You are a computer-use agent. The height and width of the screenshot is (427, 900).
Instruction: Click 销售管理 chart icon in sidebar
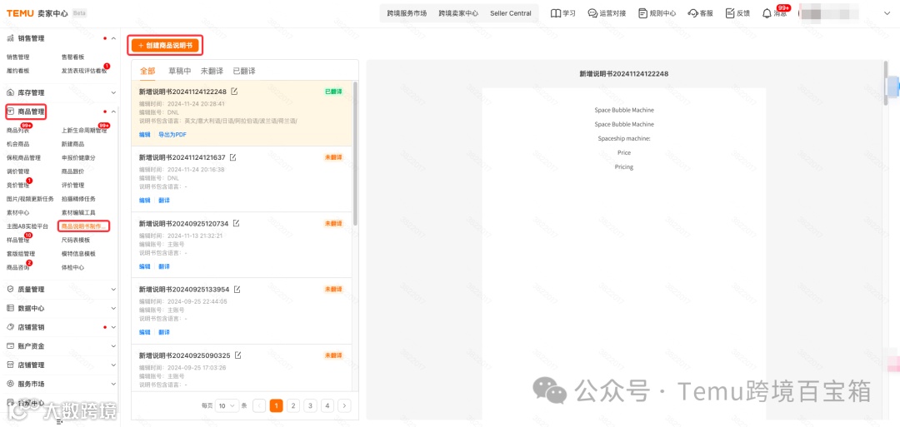[10, 38]
